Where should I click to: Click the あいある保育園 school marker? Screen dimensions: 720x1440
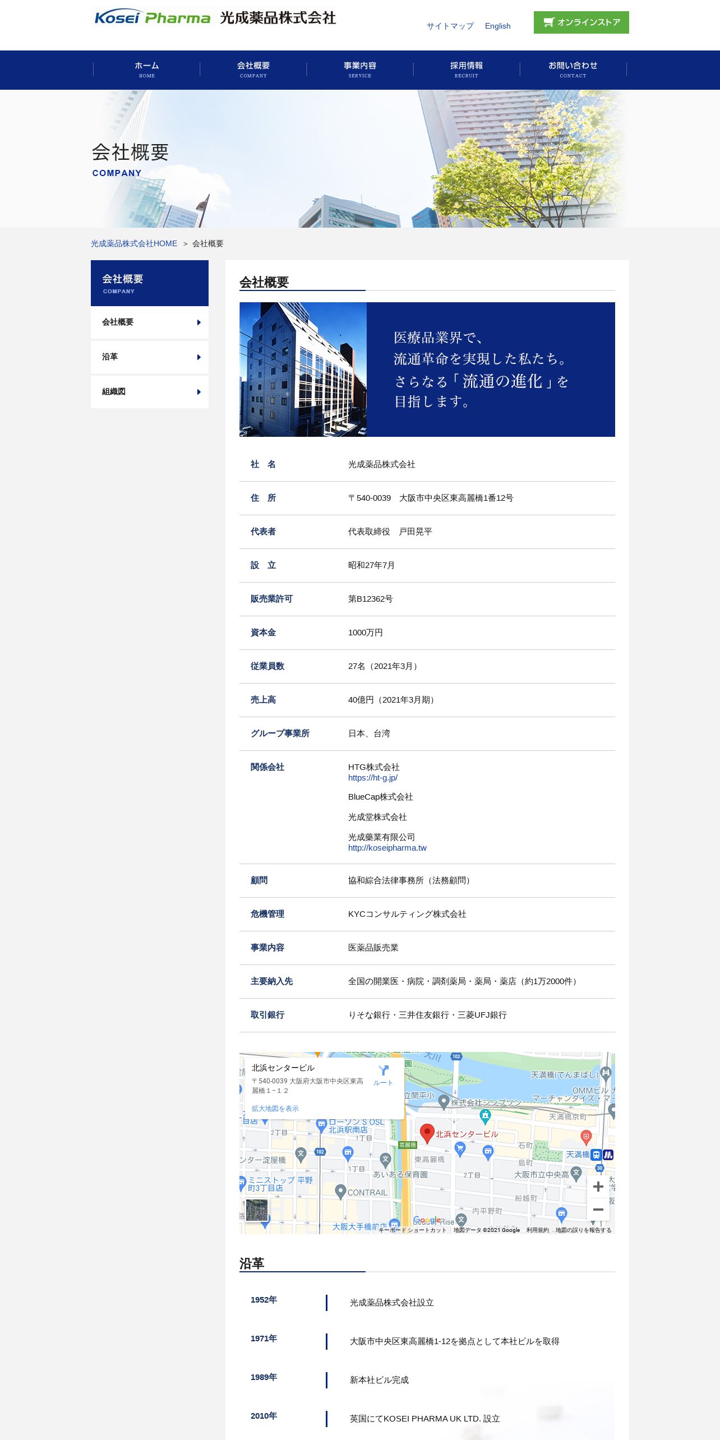point(385,1160)
